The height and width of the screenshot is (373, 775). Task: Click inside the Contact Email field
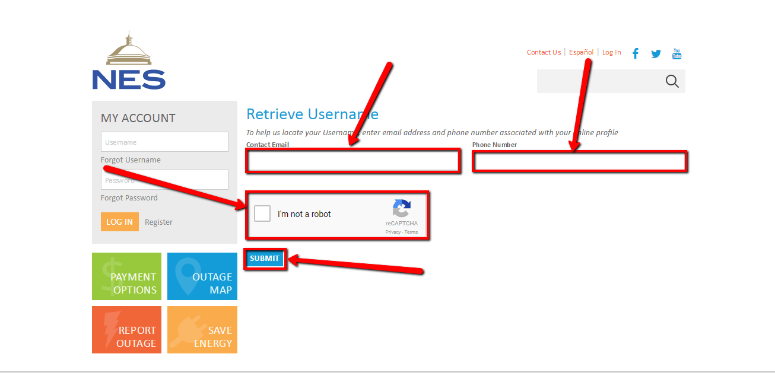(352, 161)
